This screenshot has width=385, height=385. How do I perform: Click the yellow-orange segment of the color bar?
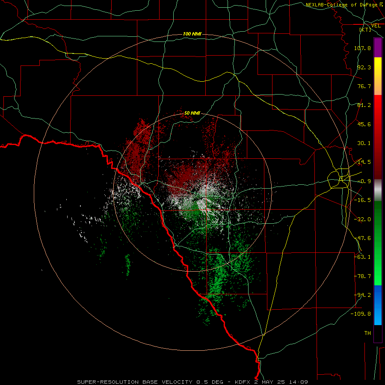378,76
